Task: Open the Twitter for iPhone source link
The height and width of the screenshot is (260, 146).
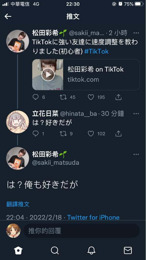Action: [x=93, y=217]
